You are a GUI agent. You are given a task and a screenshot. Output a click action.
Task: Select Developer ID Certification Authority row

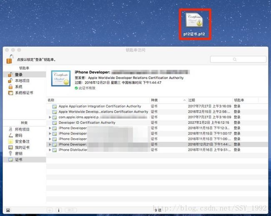[157, 123]
